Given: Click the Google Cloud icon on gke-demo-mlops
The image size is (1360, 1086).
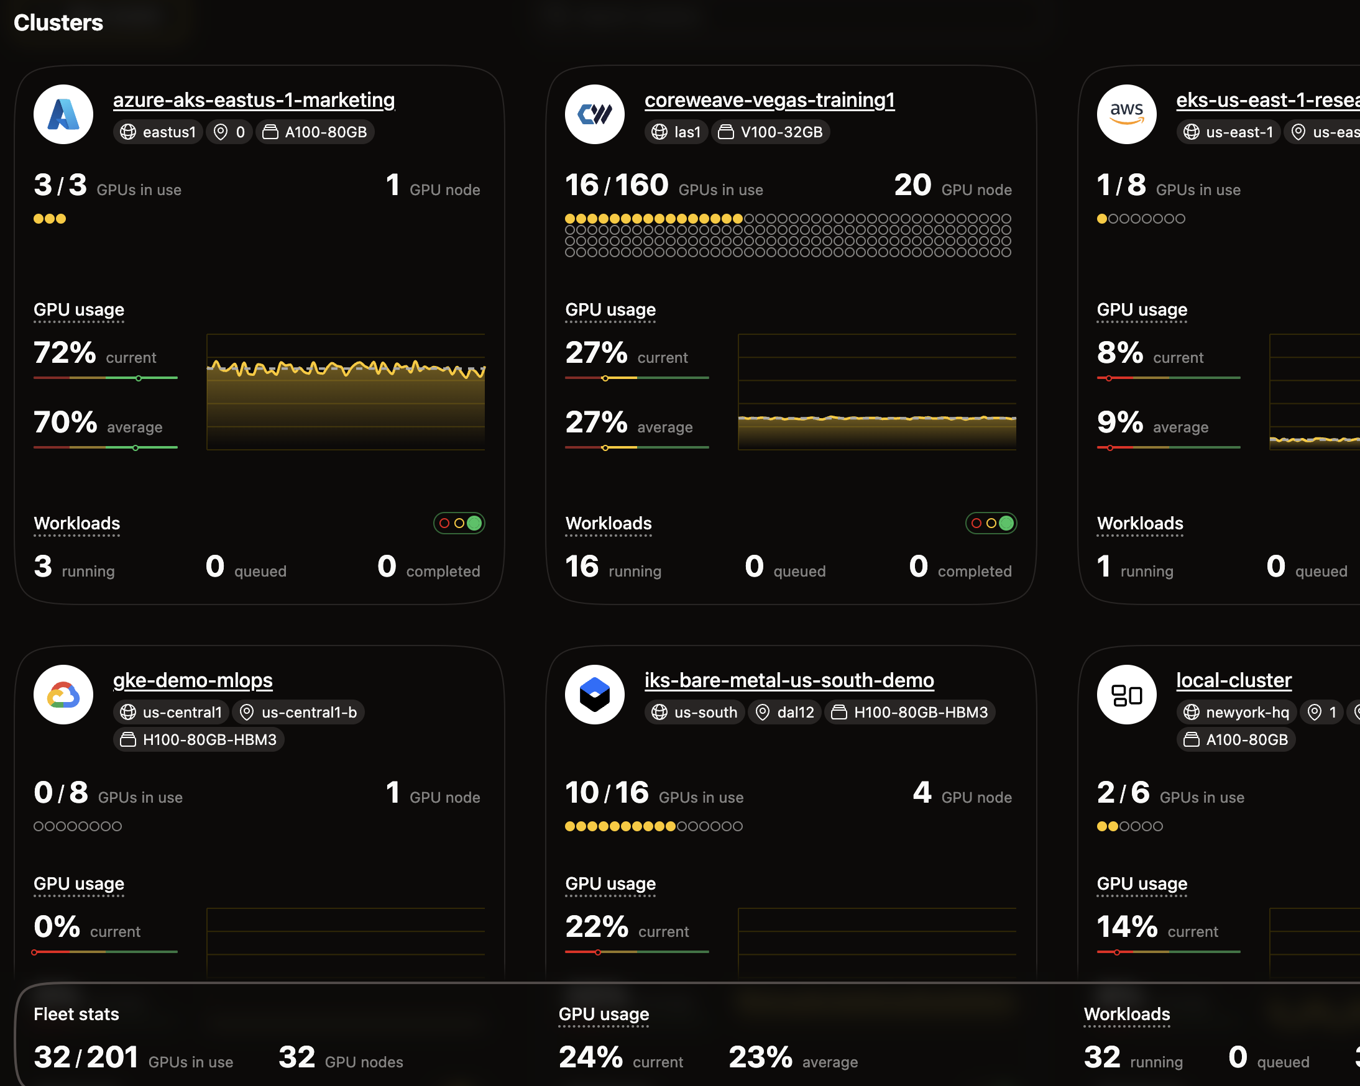Looking at the screenshot, I should tap(63, 695).
